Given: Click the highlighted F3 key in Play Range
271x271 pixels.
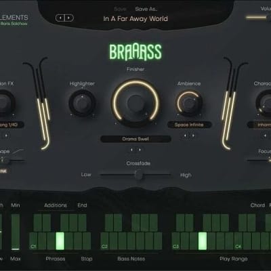Looking at the screenshot, I should click(203, 241).
